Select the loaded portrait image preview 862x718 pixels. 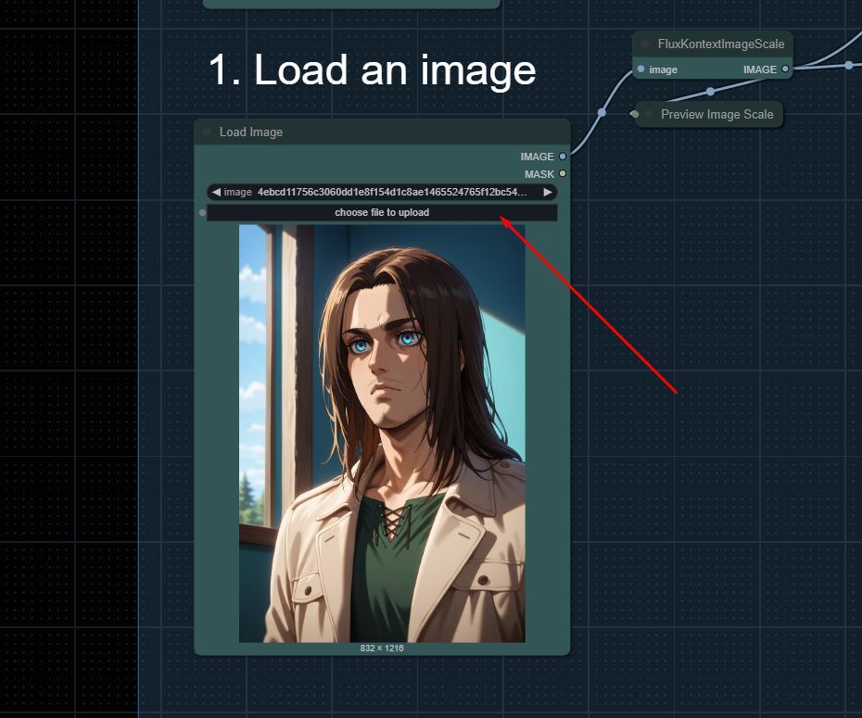(x=382, y=434)
